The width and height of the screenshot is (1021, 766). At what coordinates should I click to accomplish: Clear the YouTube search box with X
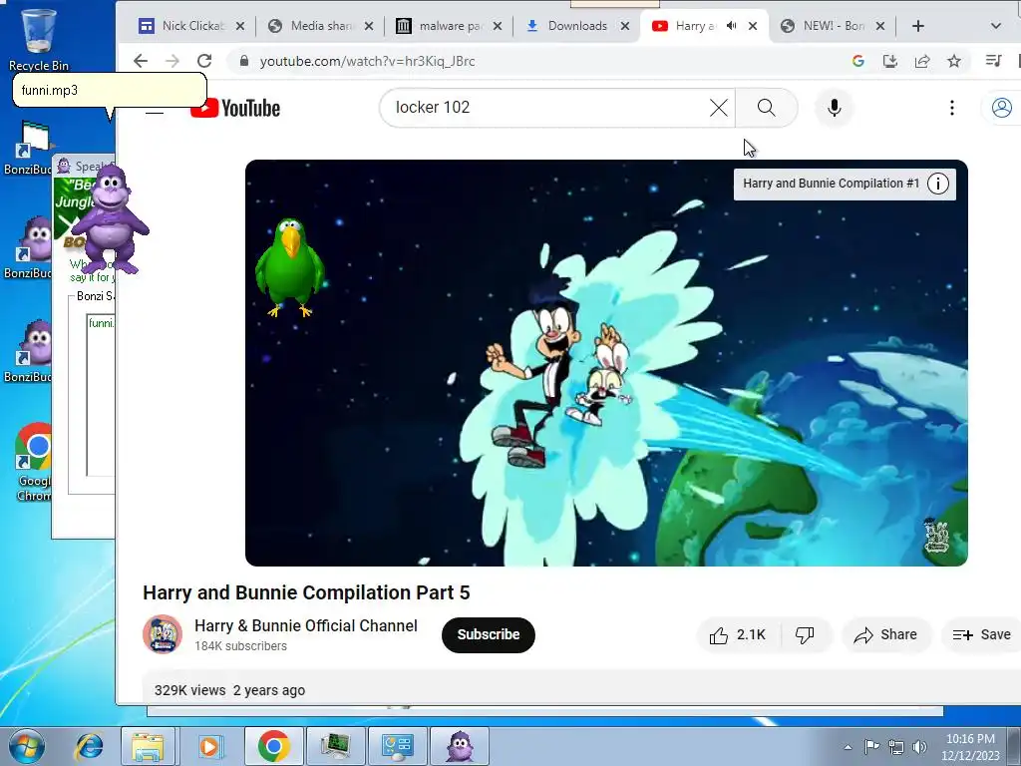pos(718,108)
